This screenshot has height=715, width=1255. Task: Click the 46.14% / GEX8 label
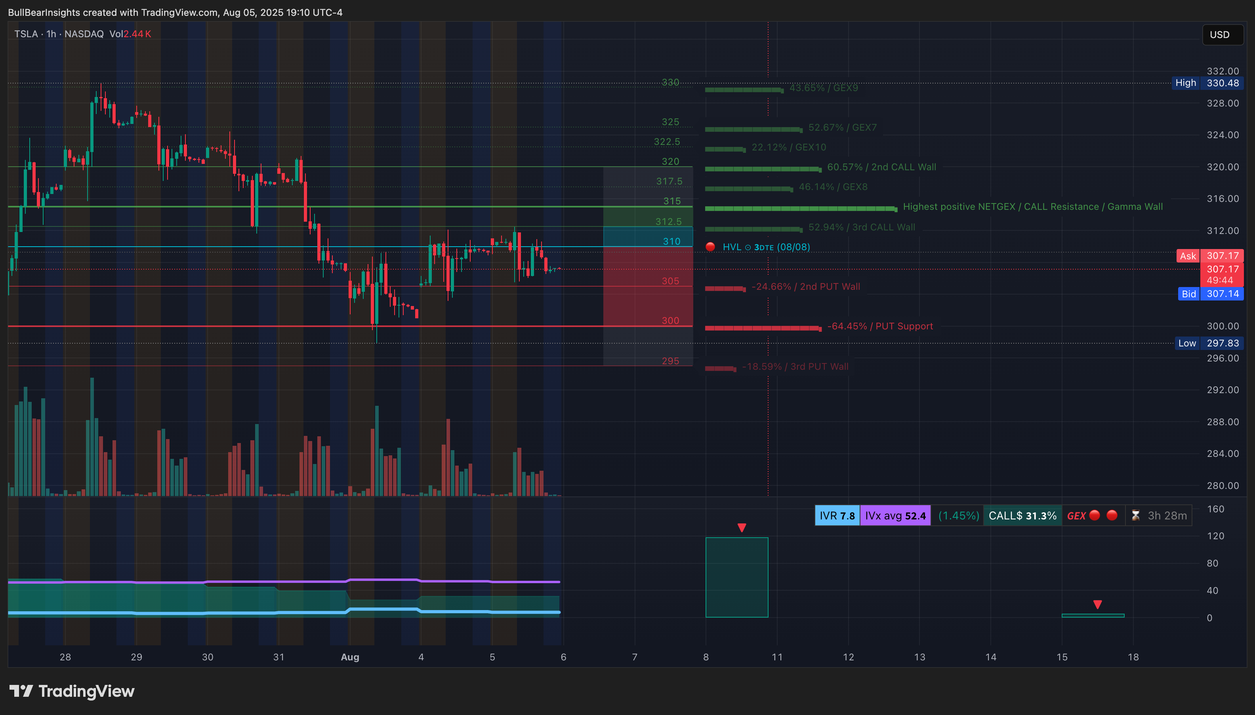[833, 187]
